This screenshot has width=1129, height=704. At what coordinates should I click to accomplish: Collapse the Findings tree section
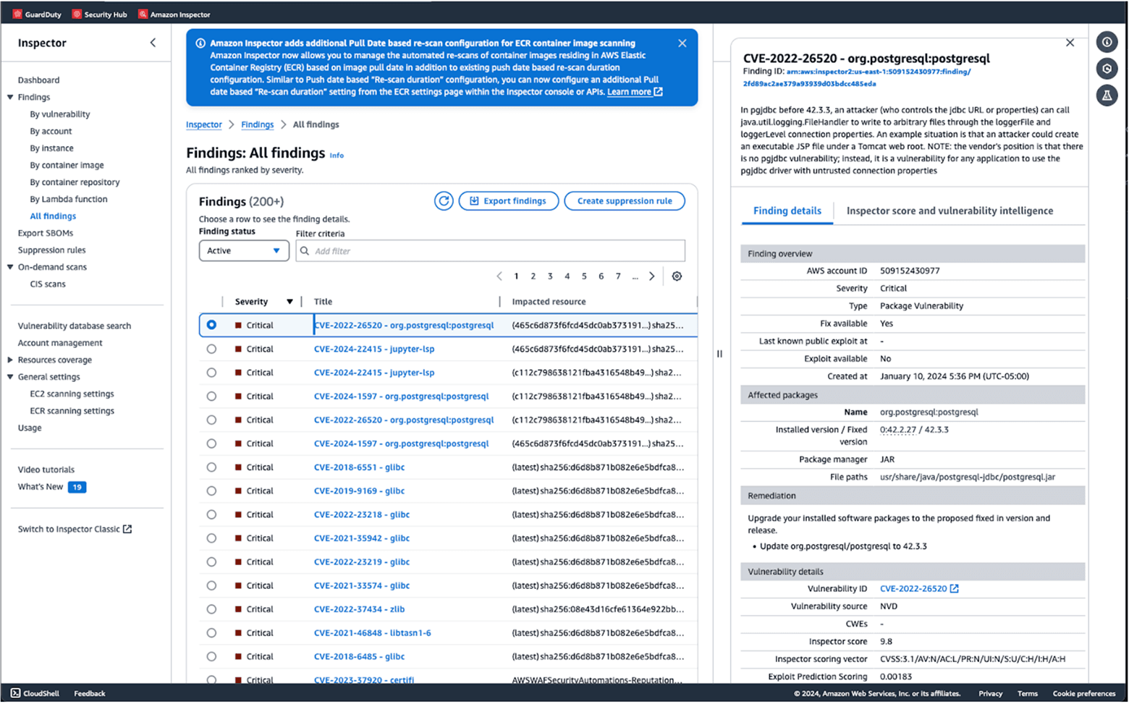[x=10, y=97]
